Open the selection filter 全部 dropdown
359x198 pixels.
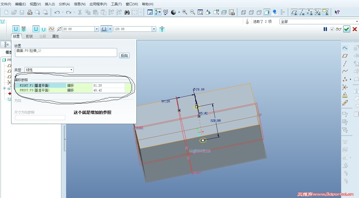(319, 22)
